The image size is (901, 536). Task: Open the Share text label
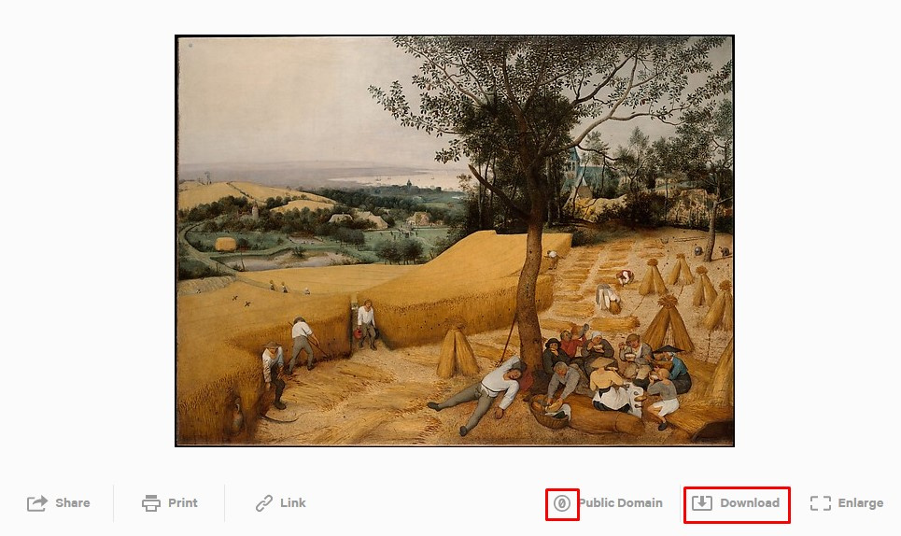coord(73,503)
